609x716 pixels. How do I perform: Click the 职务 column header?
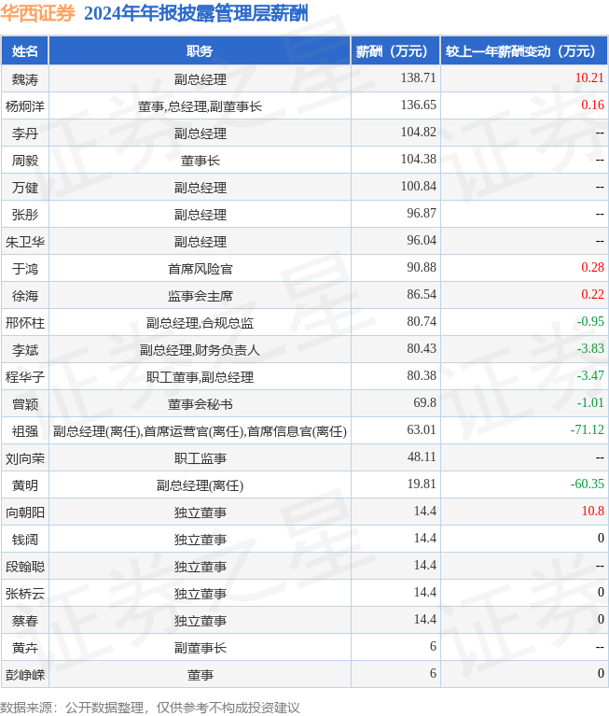[x=200, y=51]
